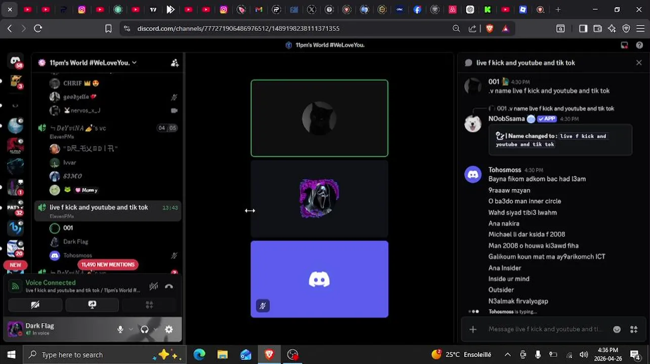Open Discord direct messages home icon
The width and height of the screenshot is (650, 364).
(16, 62)
